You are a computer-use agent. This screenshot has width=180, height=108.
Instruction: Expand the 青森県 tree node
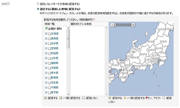point(46,39)
